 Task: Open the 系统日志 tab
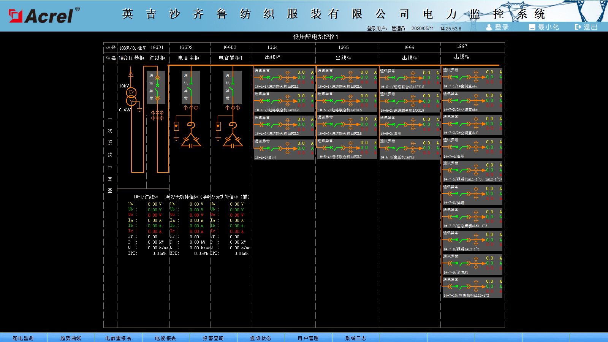coord(356,338)
